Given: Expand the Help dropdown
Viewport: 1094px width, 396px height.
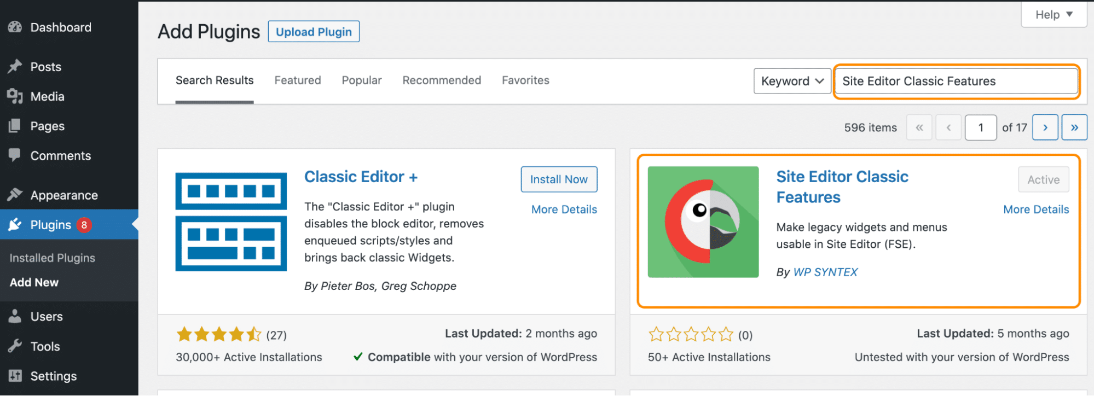Looking at the screenshot, I should pos(1054,15).
